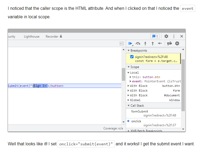Click the Coverage: n/a status text

[x=113, y=128]
